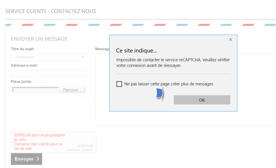Click the reCAPTCHA brand label
Screen dimensions: 276x168
coord(85,146)
